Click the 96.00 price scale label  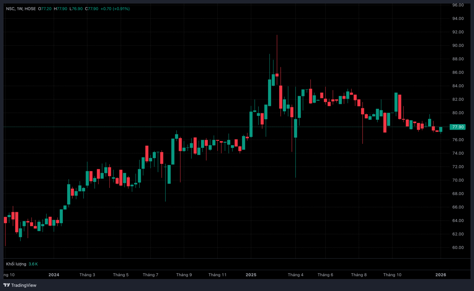(x=458, y=5)
